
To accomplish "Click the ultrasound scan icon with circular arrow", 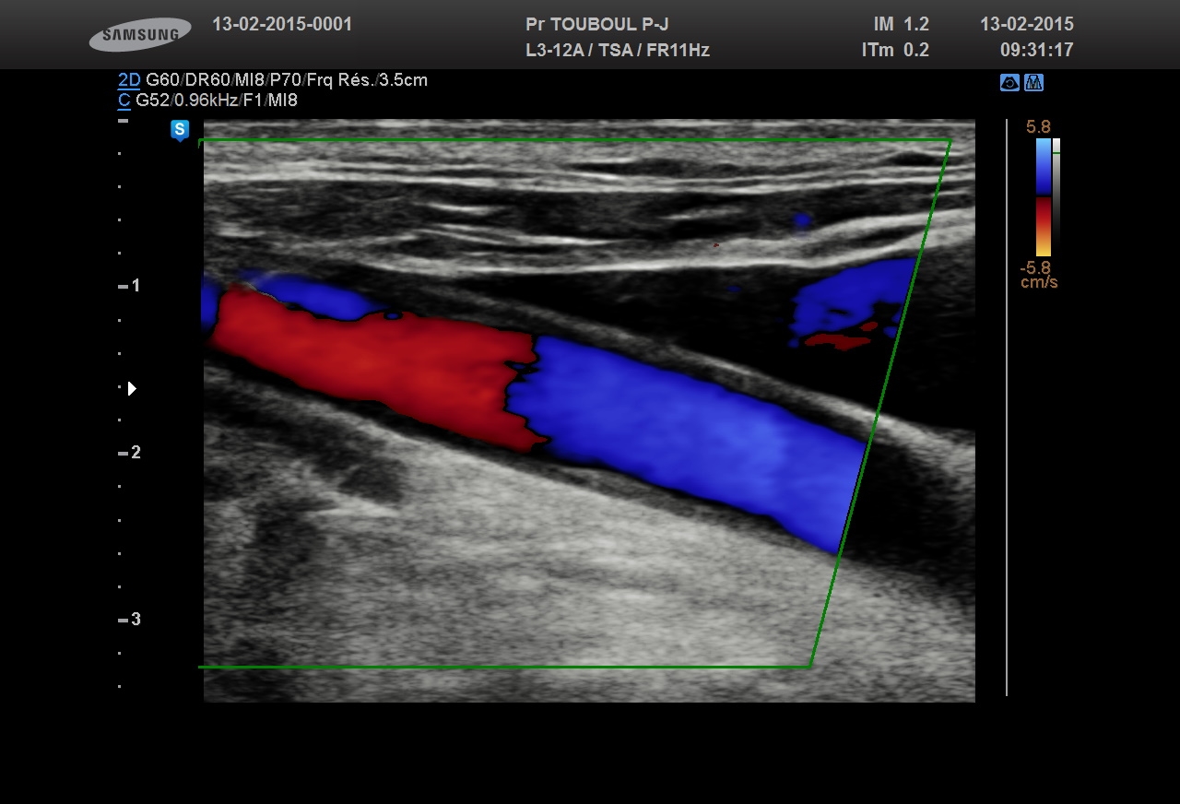I will (1009, 83).
